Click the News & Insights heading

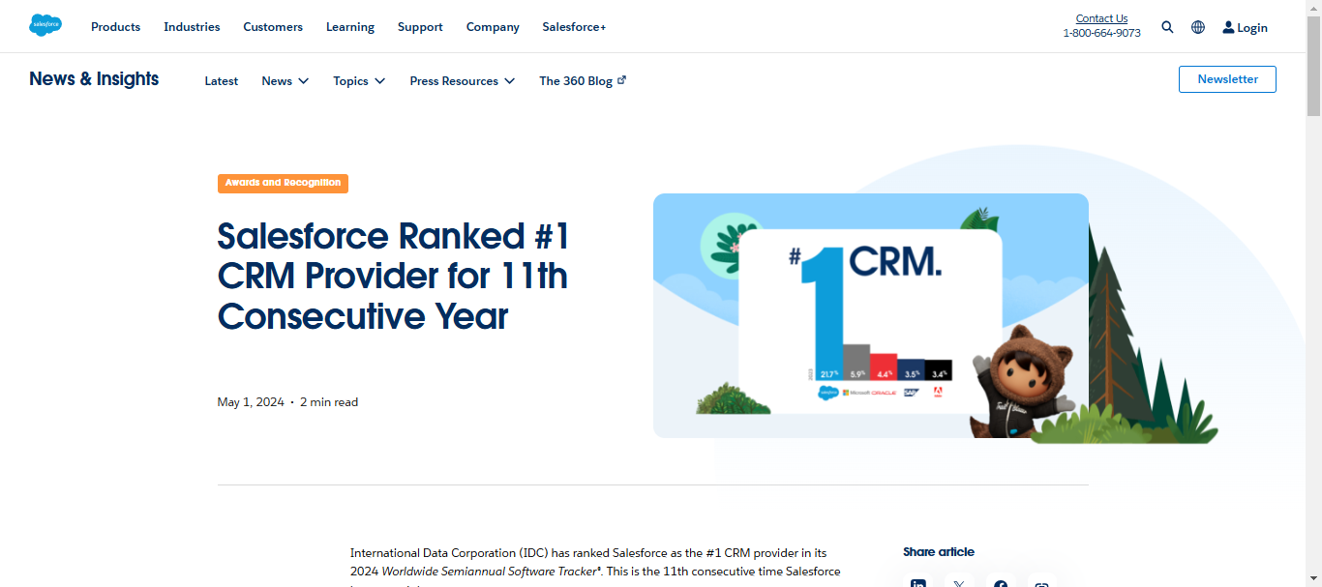coord(94,78)
